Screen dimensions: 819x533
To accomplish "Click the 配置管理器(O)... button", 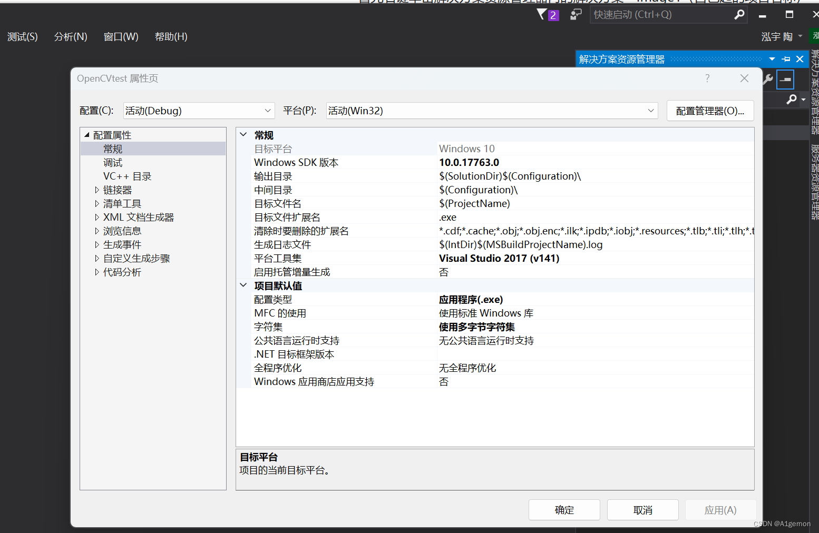I will 710,111.
